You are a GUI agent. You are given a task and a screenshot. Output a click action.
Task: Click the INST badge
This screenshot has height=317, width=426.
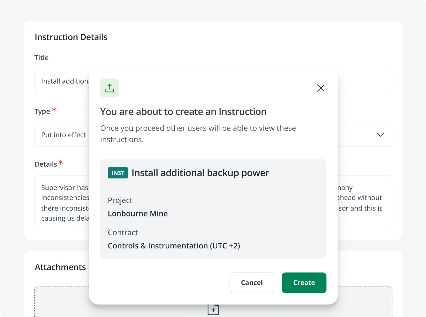tap(118, 173)
